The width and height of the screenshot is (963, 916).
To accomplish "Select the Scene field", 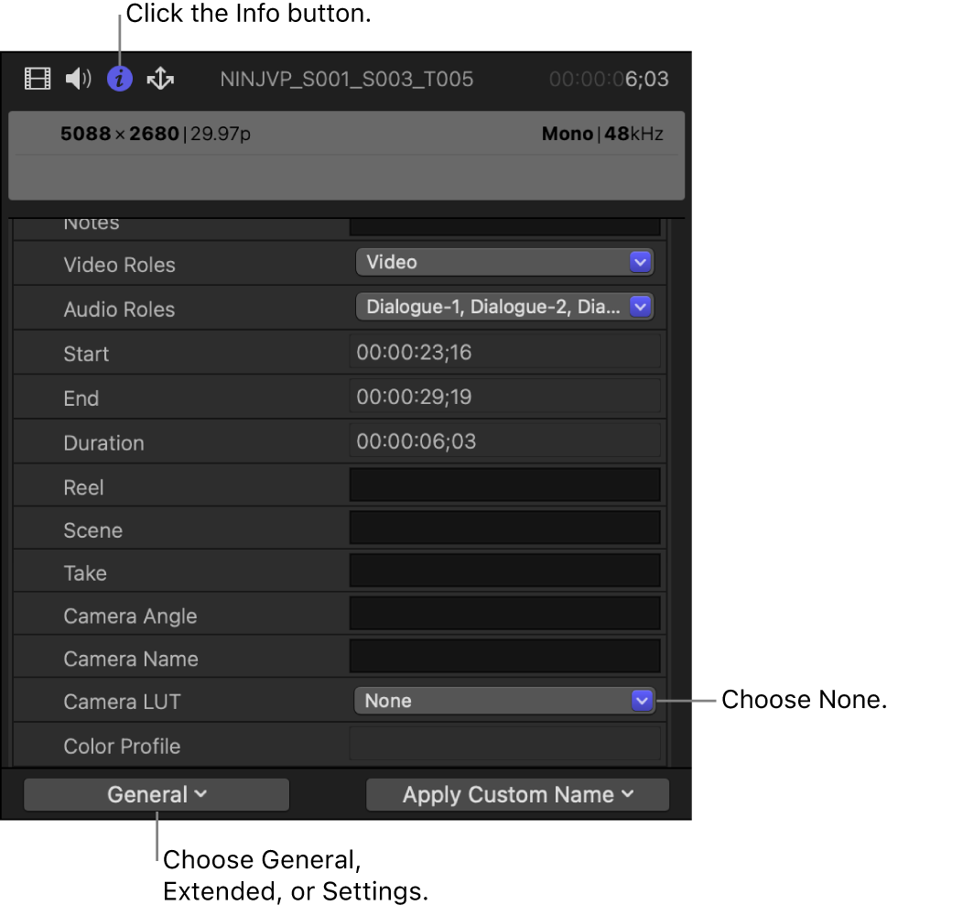I will tap(504, 527).
